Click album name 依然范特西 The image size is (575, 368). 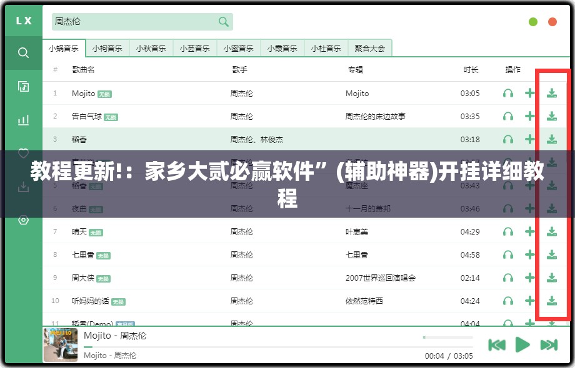point(364,301)
